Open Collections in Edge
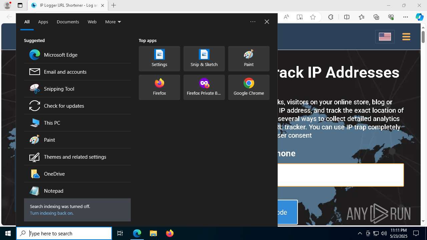 (376, 17)
